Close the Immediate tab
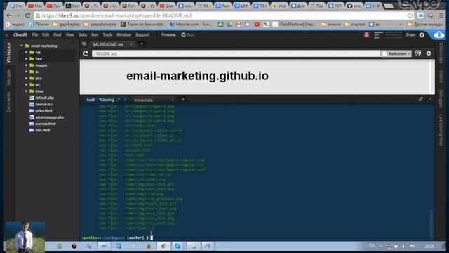The image size is (449, 253). (x=173, y=100)
